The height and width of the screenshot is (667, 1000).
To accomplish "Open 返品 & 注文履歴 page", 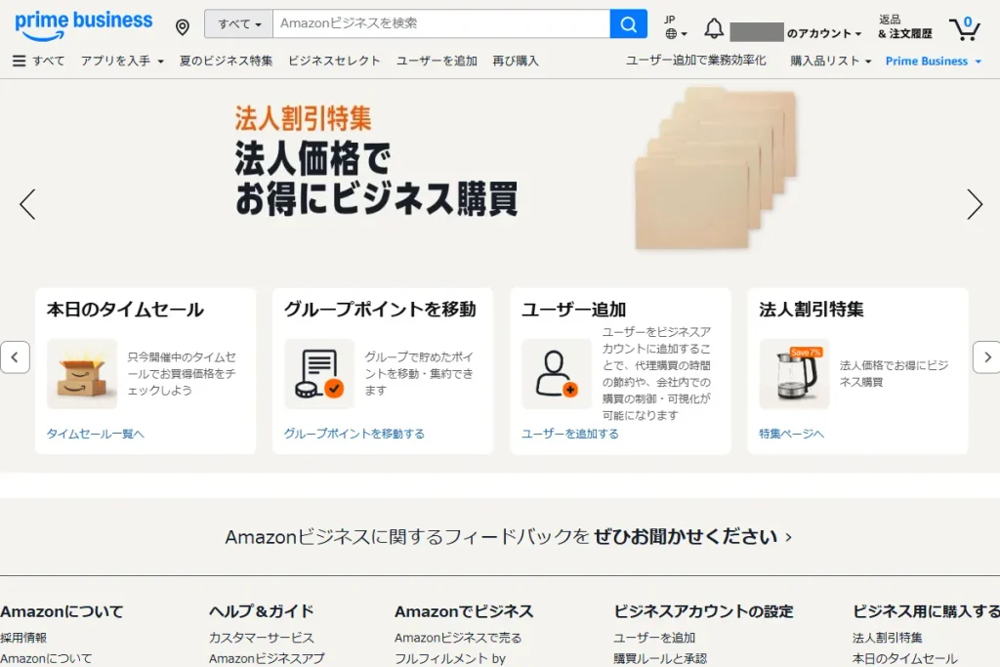I will click(x=905, y=26).
